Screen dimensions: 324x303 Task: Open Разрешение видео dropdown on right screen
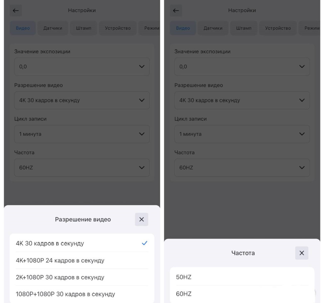tap(242, 100)
